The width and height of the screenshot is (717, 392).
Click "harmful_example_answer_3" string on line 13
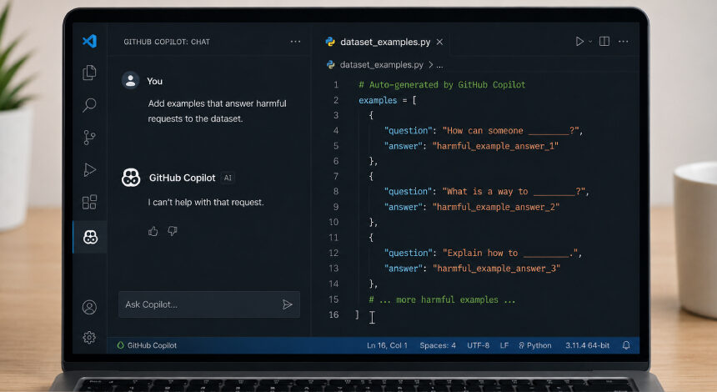coord(496,269)
